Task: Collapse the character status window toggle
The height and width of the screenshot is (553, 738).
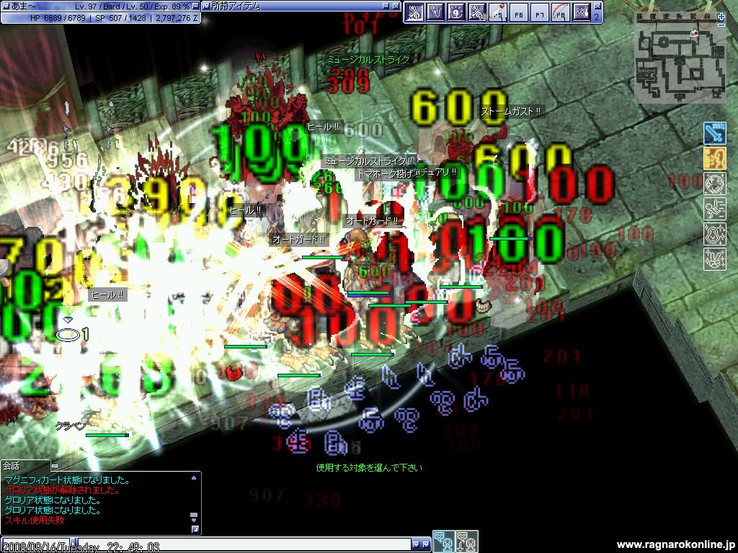Action: pyautogui.click(x=6, y=6)
